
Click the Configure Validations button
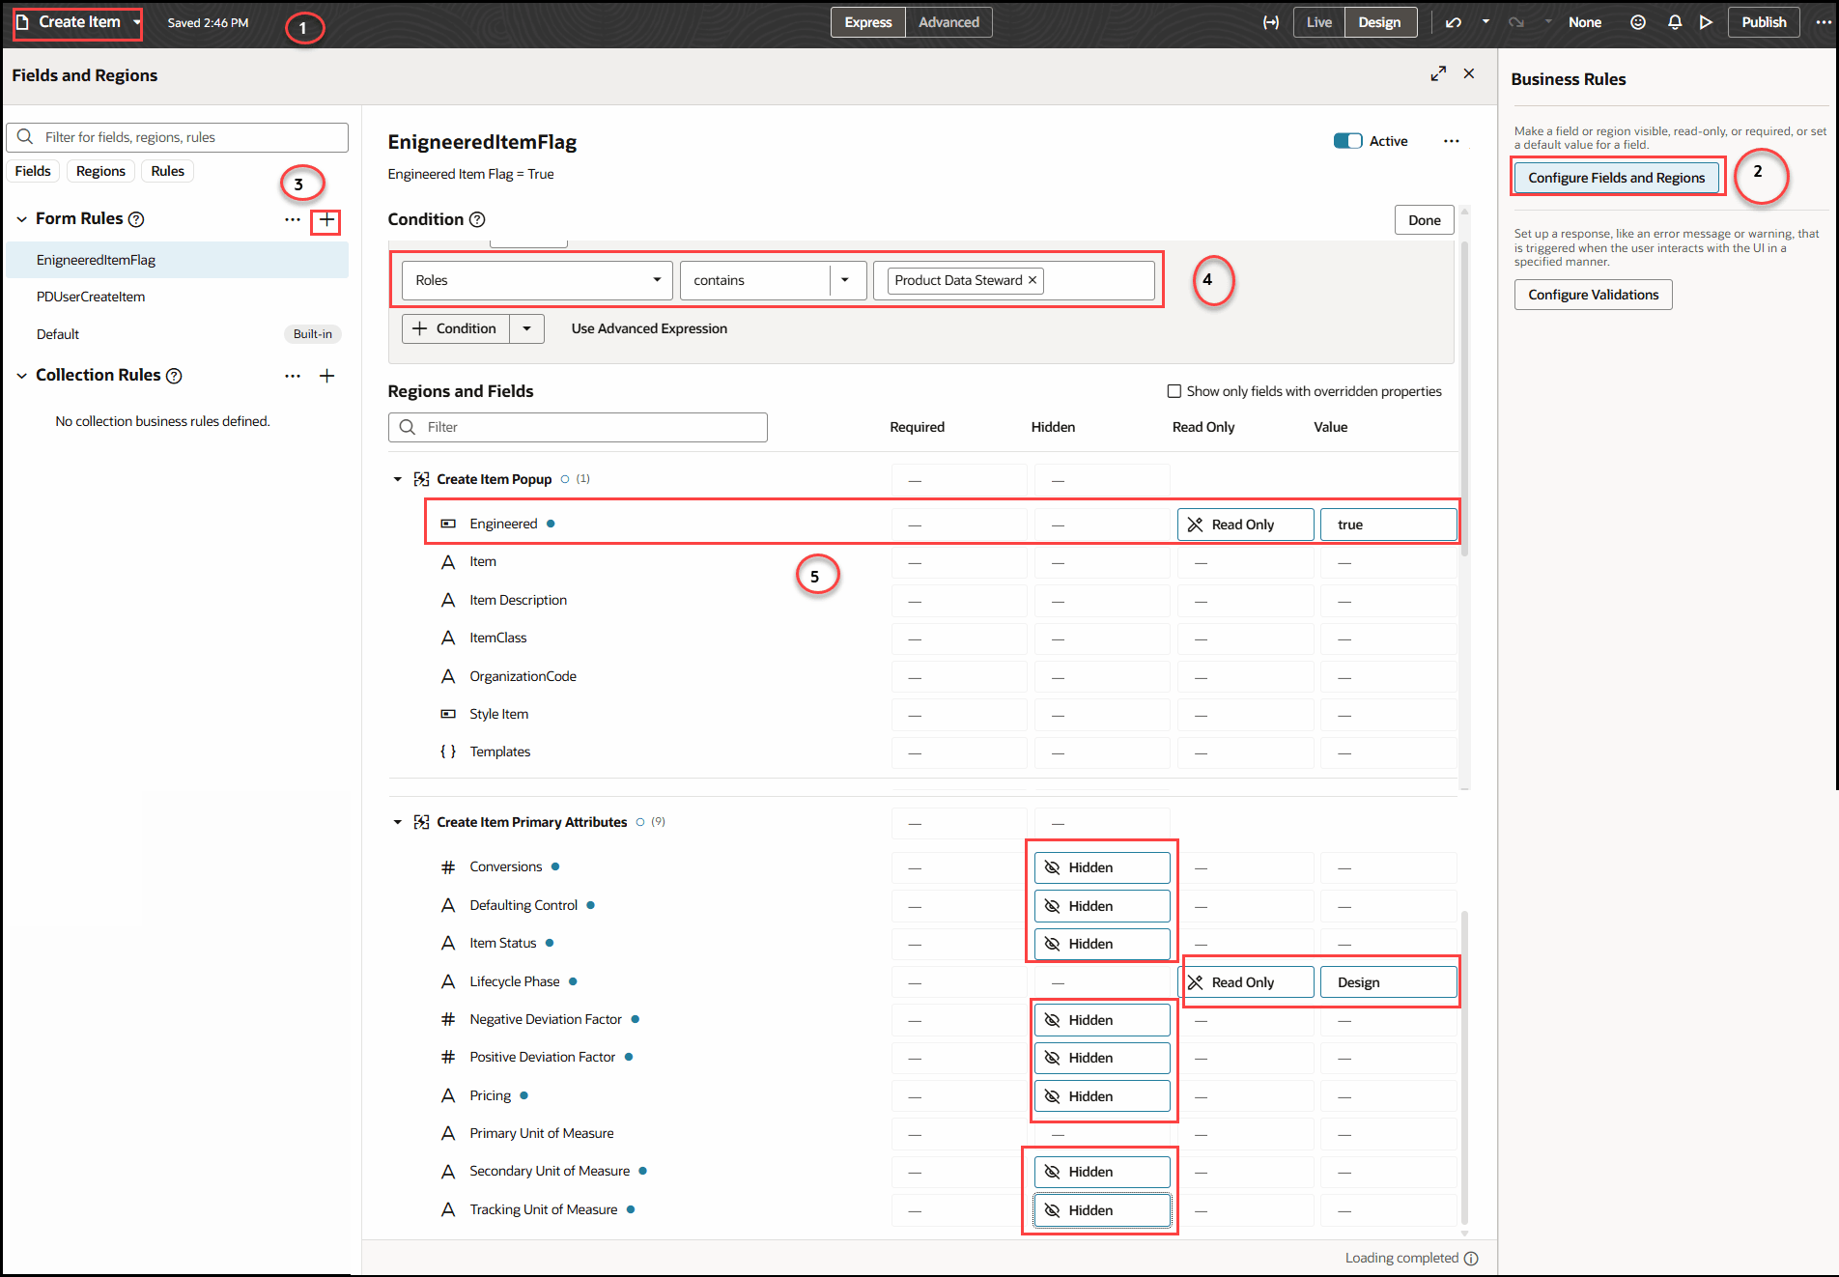coord(1593,295)
